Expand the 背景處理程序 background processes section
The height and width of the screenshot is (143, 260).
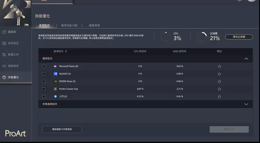[246, 104]
